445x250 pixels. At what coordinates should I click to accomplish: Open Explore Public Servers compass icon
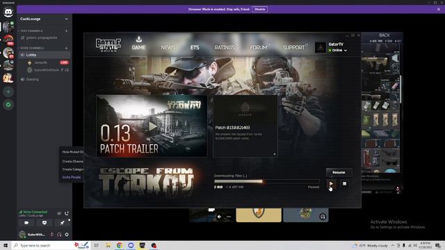coord(8,105)
